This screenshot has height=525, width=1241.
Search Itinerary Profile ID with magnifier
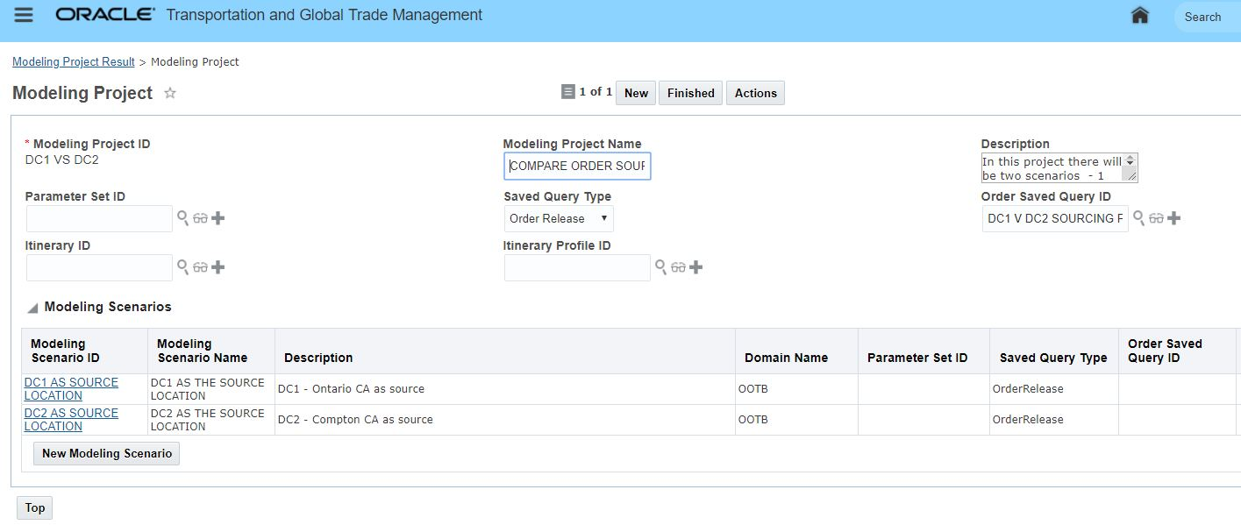pos(660,267)
